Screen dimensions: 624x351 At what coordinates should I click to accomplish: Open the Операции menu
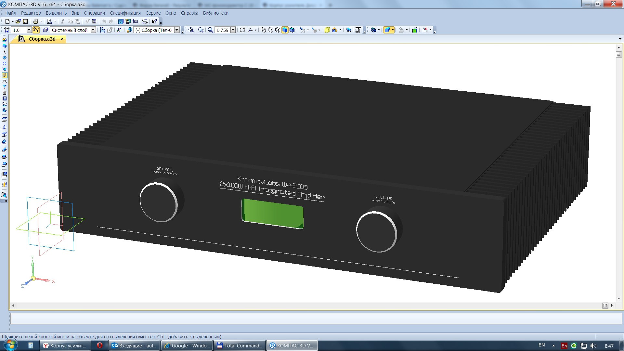tap(95, 13)
